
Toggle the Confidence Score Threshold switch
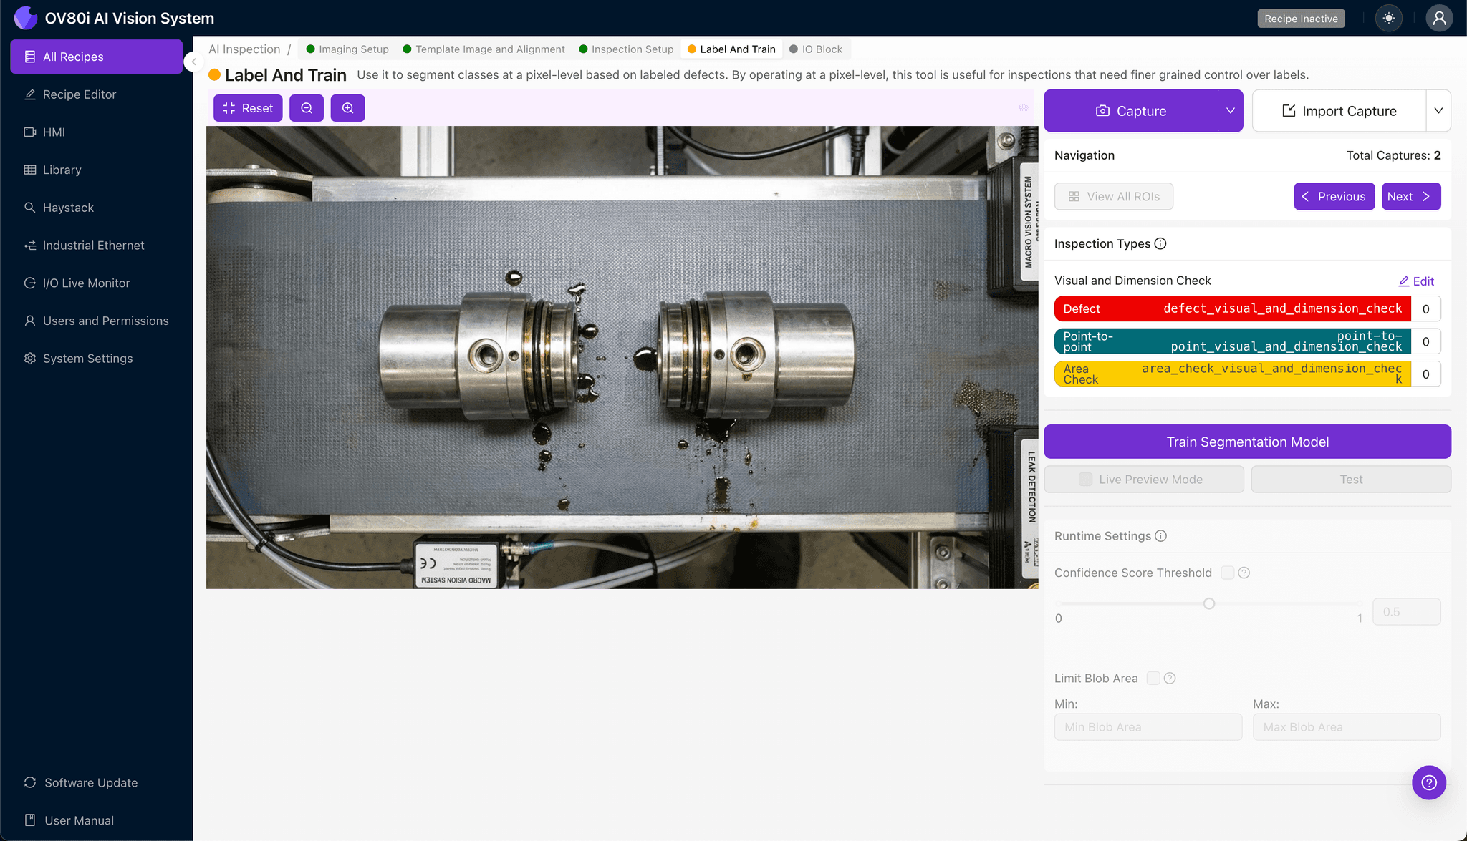tap(1226, 573)
